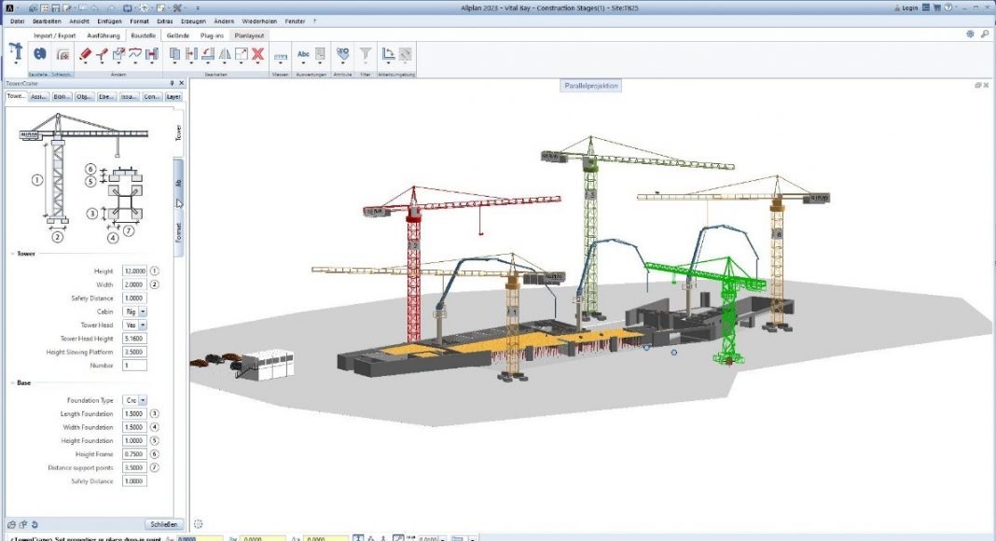
Task: Click the Schließen button
Action: click(x=163, y=524)
